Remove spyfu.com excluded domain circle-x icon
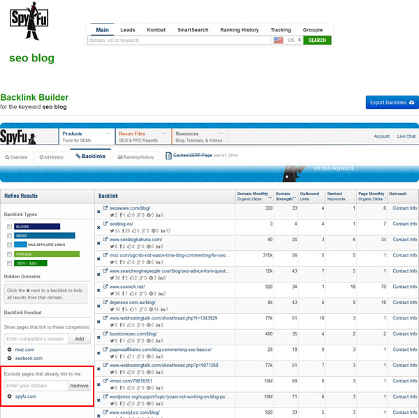 pyautogui.click(x=10, y=396)
